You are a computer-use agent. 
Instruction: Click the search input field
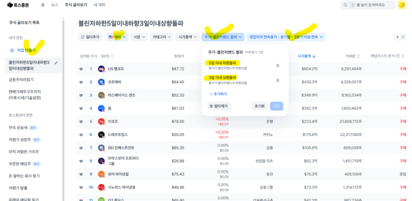tap(368, 5)
